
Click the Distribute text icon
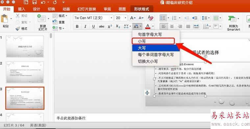(x=196, y=26)
